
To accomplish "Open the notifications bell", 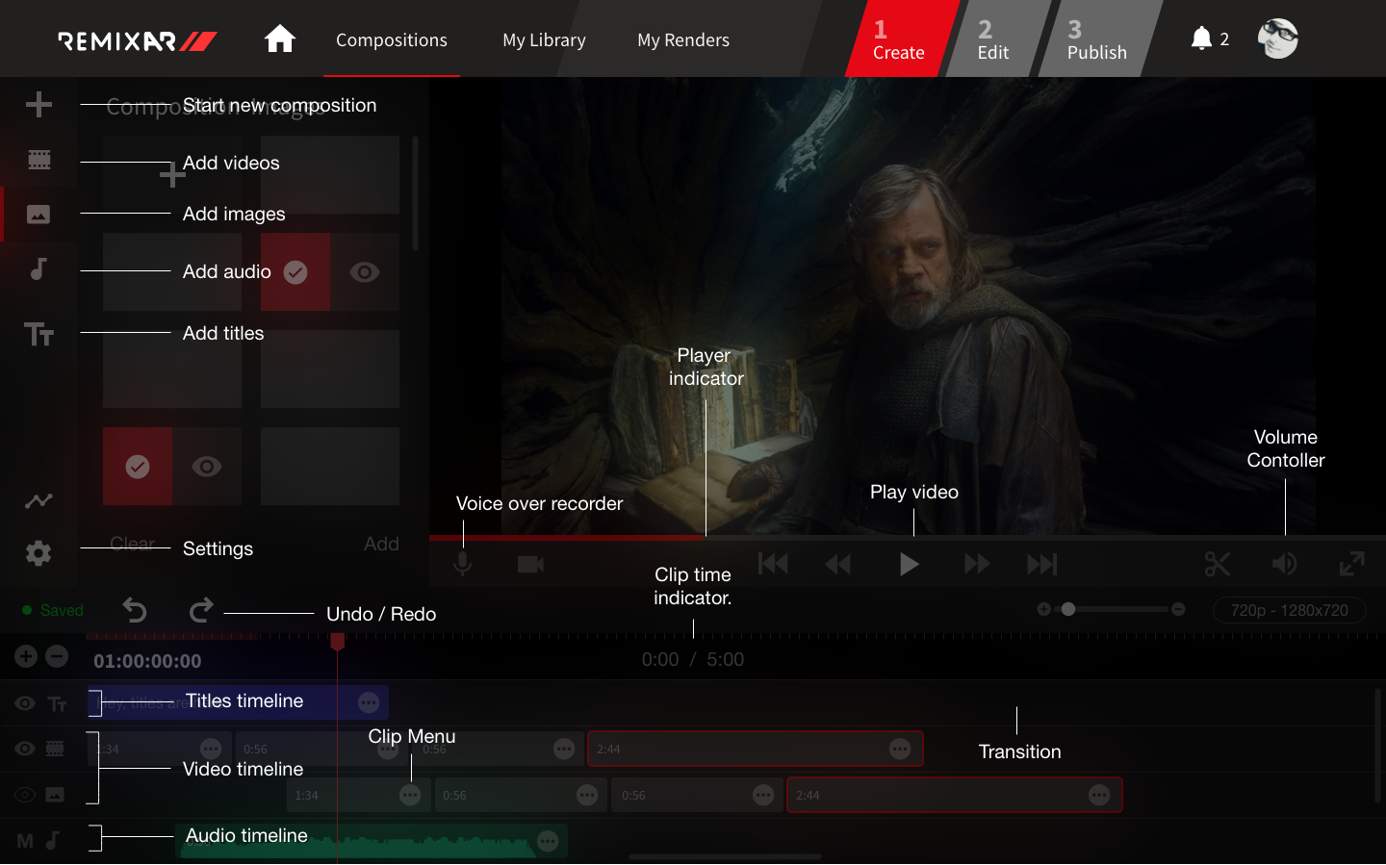I will (x=1201, y=38).
